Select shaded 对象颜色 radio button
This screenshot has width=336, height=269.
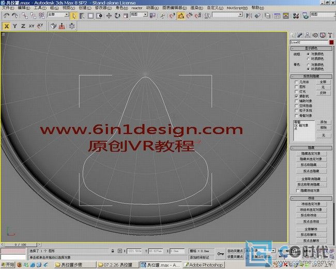coord(308,65)
